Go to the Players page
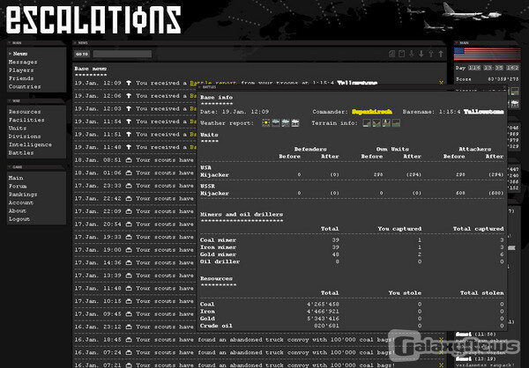 [21, 70]
